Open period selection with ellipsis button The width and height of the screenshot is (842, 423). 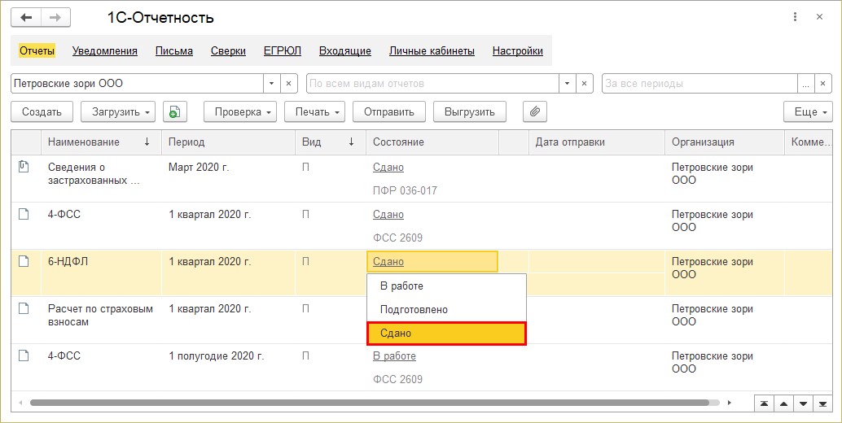805,84
